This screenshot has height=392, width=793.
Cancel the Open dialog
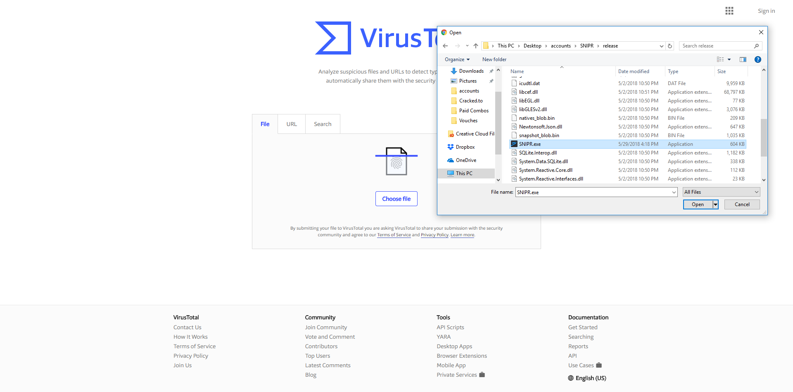coord(742,204)
